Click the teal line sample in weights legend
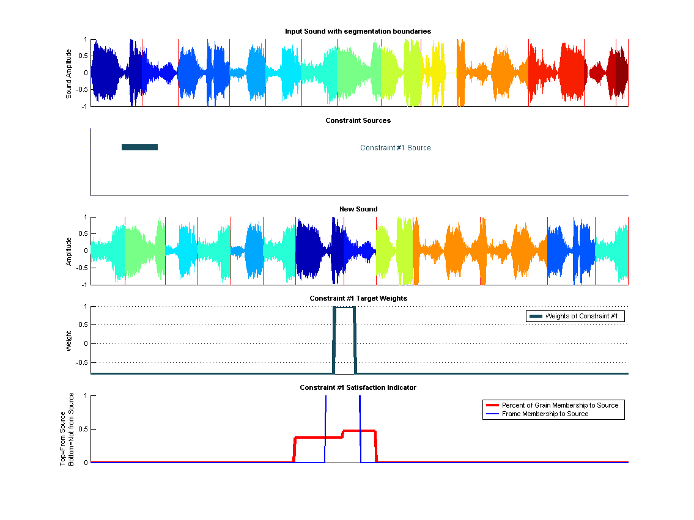This screenshot has height=520, width=694. click(x=536, y=316)
